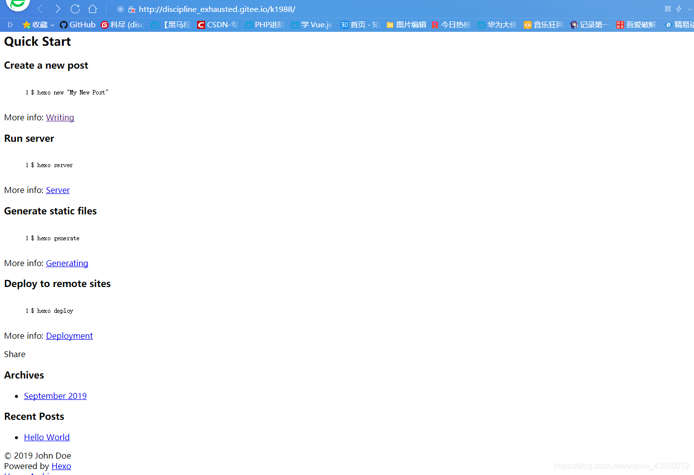Image resolution: width=694 pixels, height=475 pixels.
Task: Open the extensions grid icon
Action: tap(668, 9)
